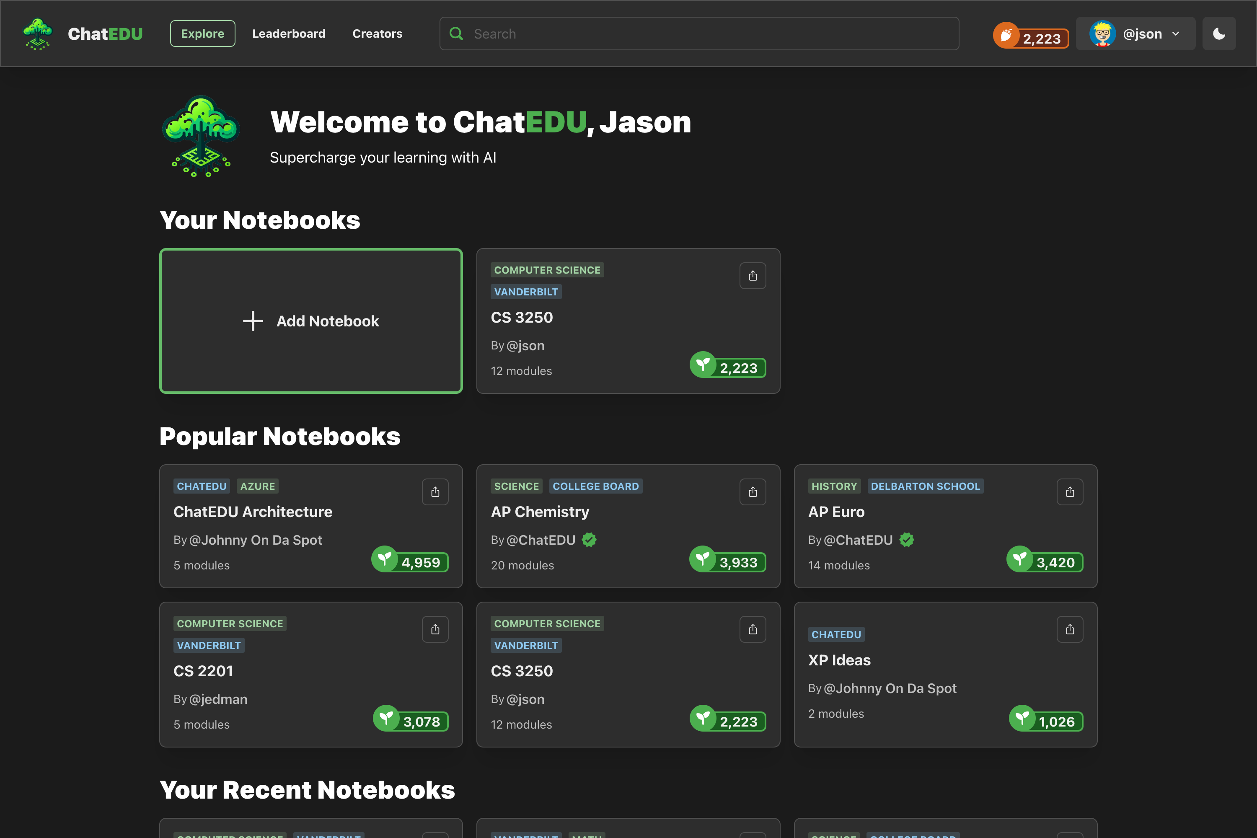
Task: Open the Leaderboard page
Action: [x=289, y=34]
